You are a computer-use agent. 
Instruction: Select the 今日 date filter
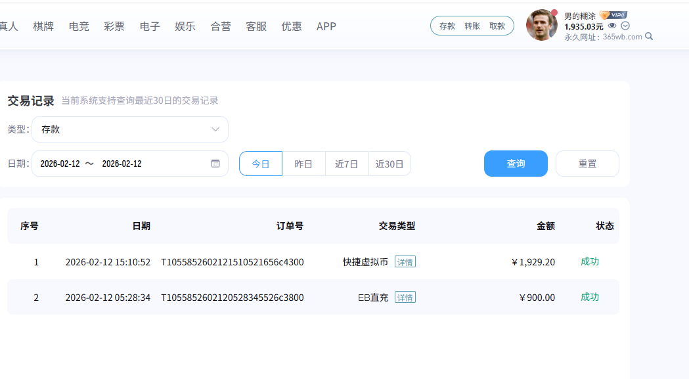click(x=261, y=164)
